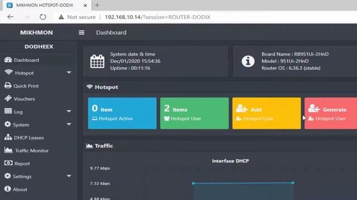Click the left data point on traffic line
This screenshot has width=357, height=200.
tap(194, 183)
